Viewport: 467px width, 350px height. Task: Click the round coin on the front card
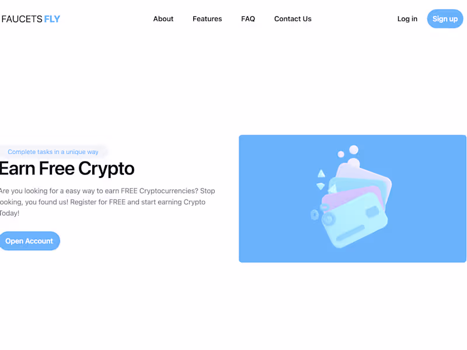pyautogui.click(x=328, y=219)
